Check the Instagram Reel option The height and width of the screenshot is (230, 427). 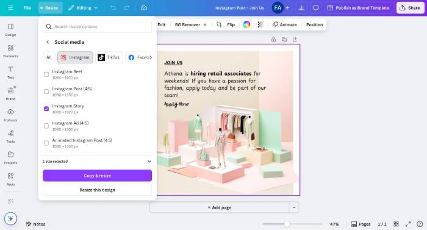click(46, 74)
